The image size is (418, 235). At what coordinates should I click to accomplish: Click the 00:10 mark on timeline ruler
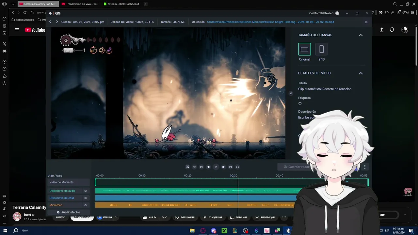pos(142,176)
